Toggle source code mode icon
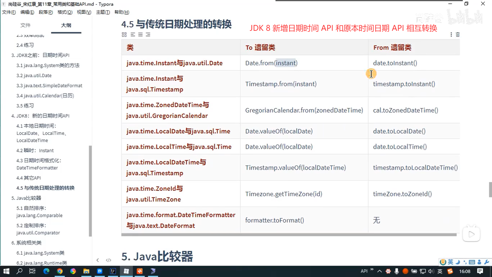 [108, 260]
